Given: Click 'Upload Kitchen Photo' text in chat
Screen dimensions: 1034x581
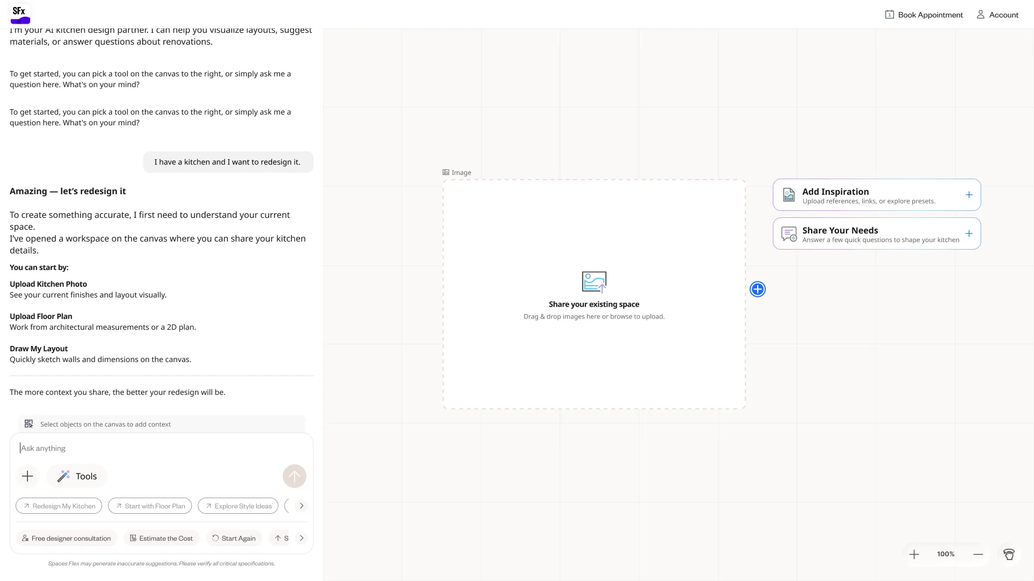Looking at the screenshot, I should click(x=48, y=284).
